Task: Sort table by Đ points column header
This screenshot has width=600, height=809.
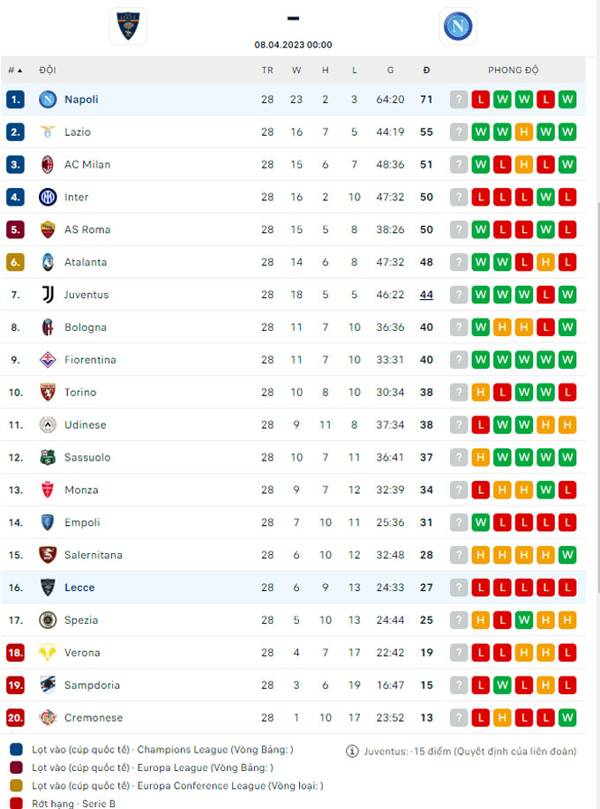Action: coord(426,70)
